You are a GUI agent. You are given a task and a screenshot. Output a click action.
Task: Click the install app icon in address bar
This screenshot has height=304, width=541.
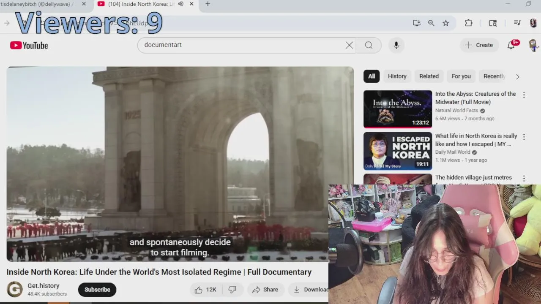(417, 23)
